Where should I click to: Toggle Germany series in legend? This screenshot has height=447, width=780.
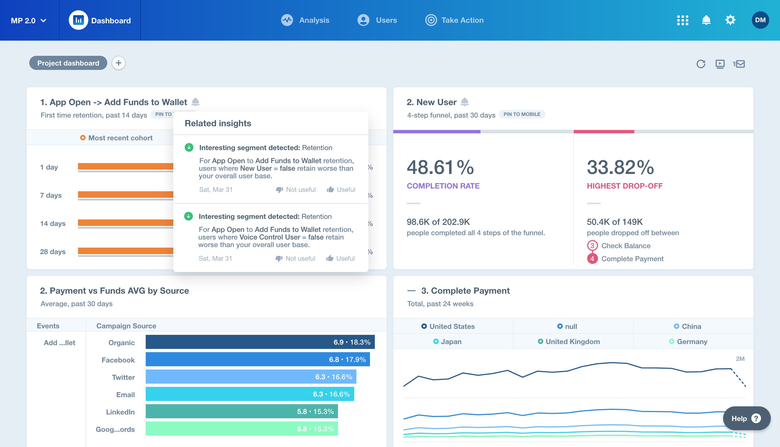pos(688,341)
